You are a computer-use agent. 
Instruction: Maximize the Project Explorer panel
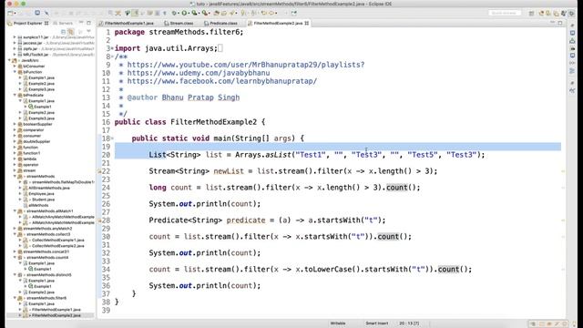click(x=88, y=23)
